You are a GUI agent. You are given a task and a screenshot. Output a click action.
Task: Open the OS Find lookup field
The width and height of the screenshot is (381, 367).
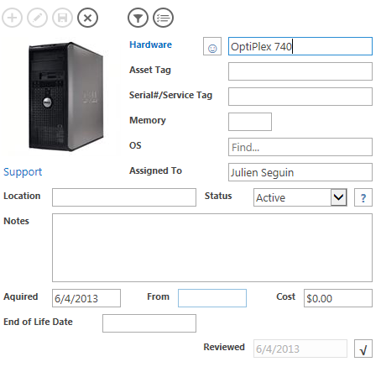click(x=300, y=147)
